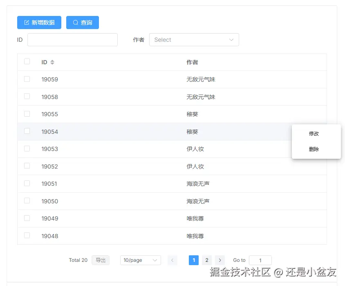Click author 无敌元气妹 in row 19059
The width and height of the screenshot is (345, 286).
click(x=201, y=79)
